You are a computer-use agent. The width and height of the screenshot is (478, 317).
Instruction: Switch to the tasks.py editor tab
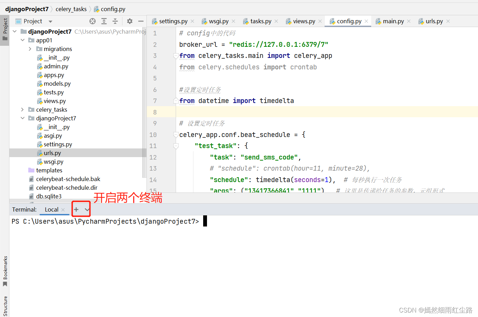point(260,21)
